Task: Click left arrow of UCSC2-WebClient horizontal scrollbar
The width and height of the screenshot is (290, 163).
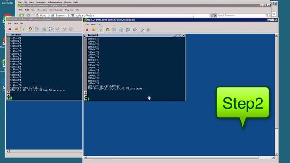Action: (x=85, y=158)
